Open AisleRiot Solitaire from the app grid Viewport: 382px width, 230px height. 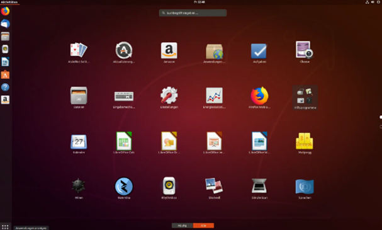(x=79, y=52)
